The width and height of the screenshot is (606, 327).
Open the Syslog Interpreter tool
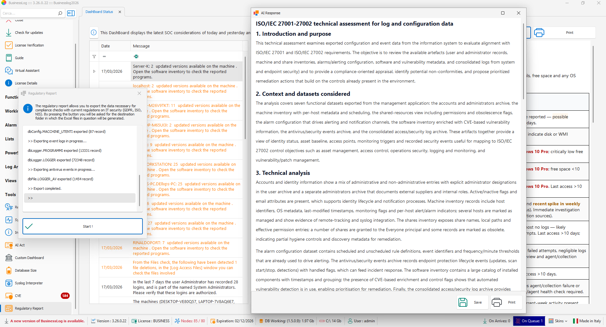pyautogui.click(x=28, y=283)
